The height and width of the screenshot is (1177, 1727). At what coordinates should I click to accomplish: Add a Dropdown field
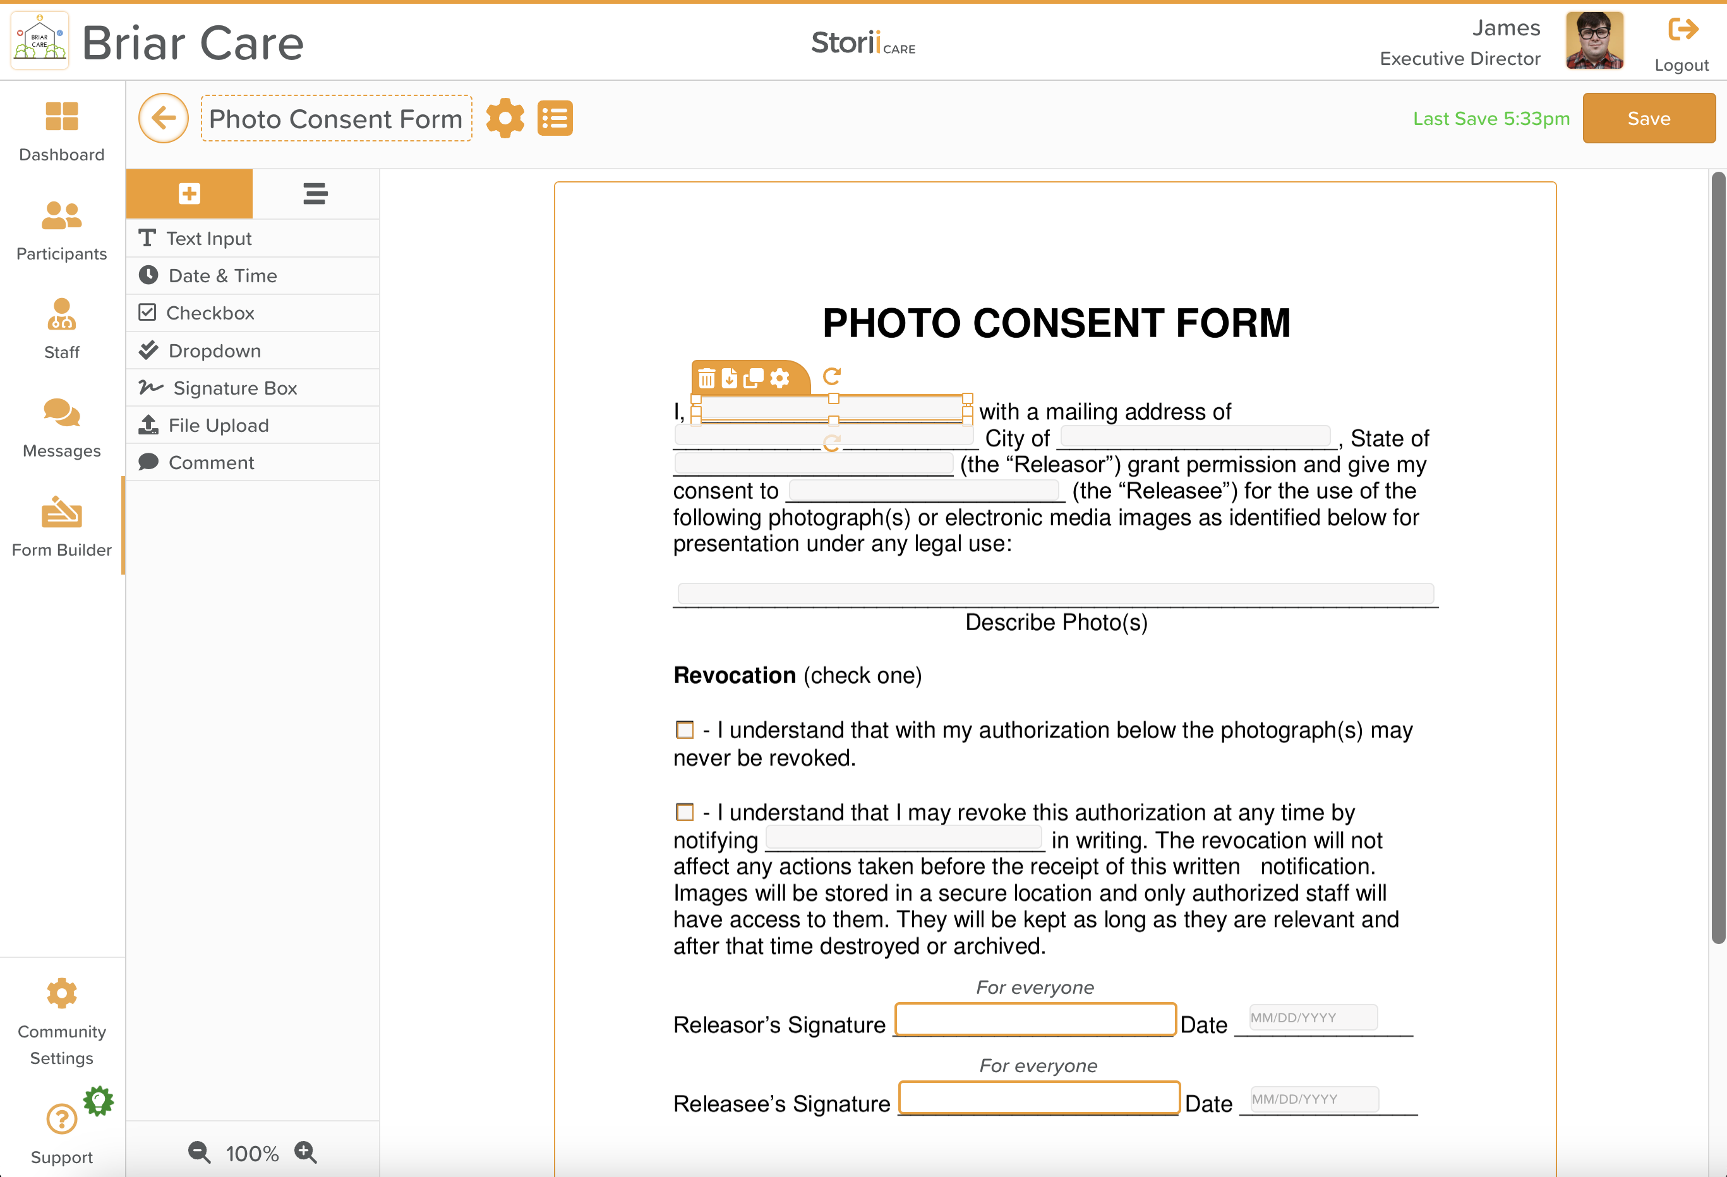253,350
